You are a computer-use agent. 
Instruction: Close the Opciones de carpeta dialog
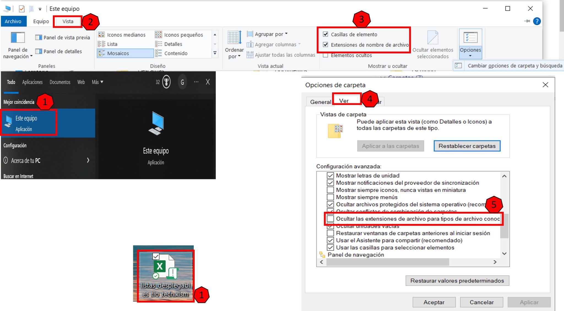tap(545, 85)
